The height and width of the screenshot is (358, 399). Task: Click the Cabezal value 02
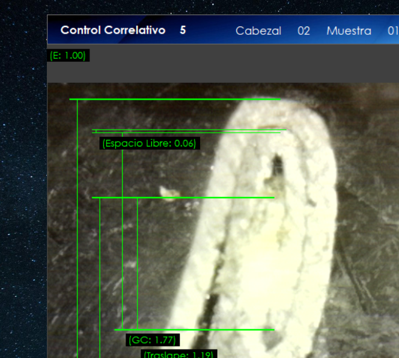click(303, 31)
